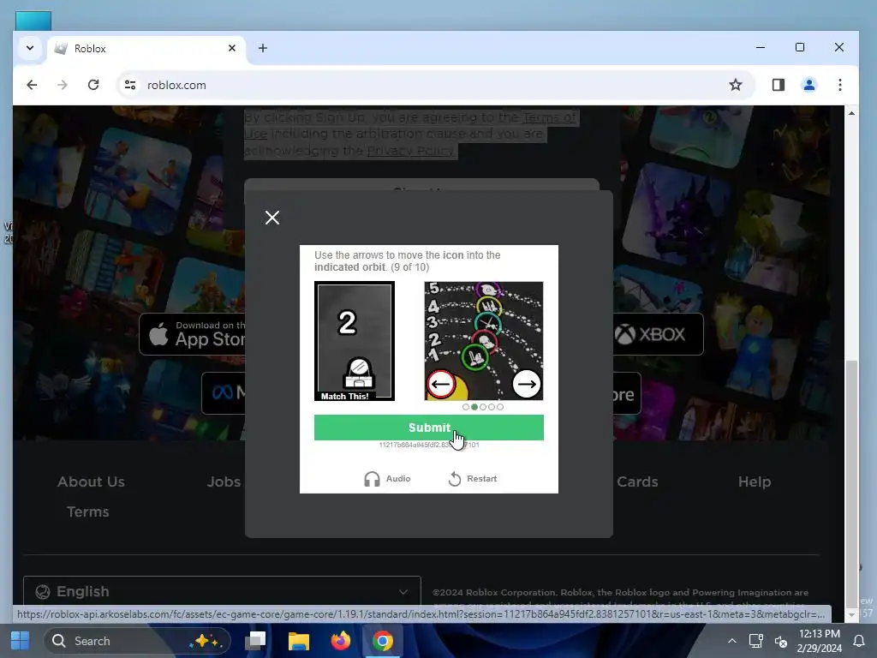Open Chrome side panel
877x658 pixels.
(778, 85)
